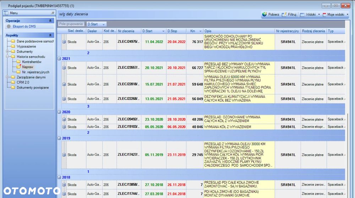The image size is (355, 198).
Task: Click the Filtruj pencil icon
Action: pos(284,15)
